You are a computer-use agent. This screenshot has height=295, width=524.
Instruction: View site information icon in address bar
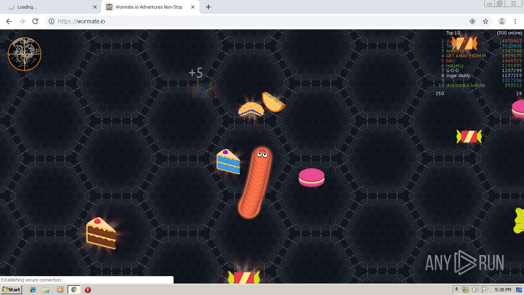pos(52,21)
